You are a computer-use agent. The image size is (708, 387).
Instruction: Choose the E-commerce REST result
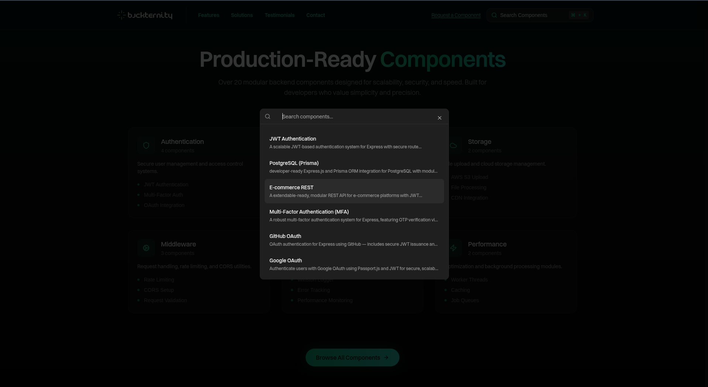(x=354, y=191)
